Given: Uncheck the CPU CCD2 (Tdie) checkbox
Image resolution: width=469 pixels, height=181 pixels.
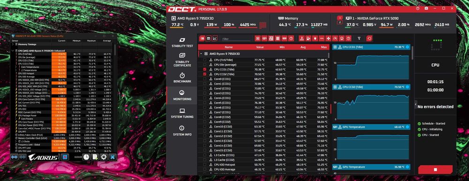Looking at the screenshot, I should pos(204,74).
